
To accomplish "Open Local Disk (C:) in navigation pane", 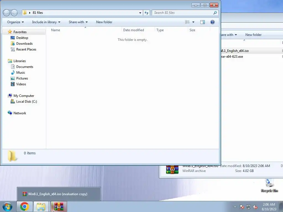I will 27,102.
